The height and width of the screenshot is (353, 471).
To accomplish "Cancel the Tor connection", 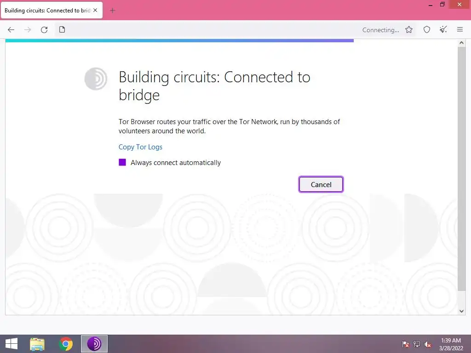I will [321, 184].
